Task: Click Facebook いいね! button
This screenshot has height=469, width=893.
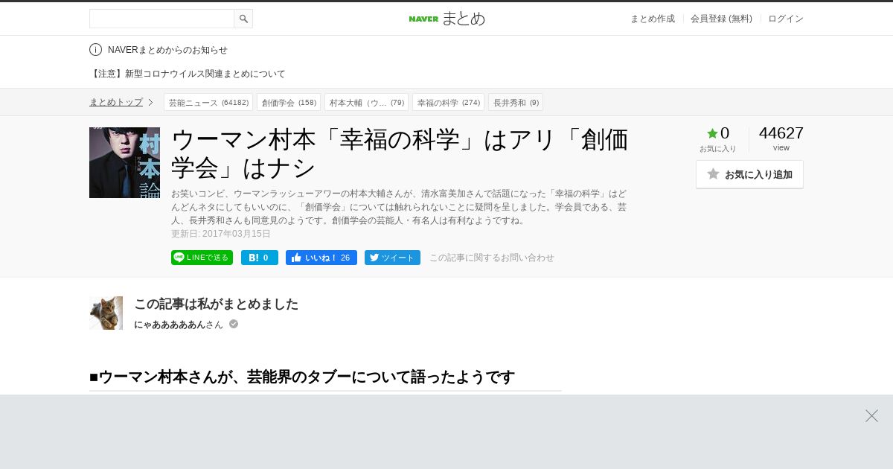Action: (x=321, y=258)
